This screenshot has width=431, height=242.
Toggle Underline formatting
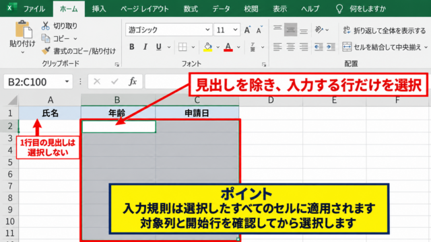point(159,47)
